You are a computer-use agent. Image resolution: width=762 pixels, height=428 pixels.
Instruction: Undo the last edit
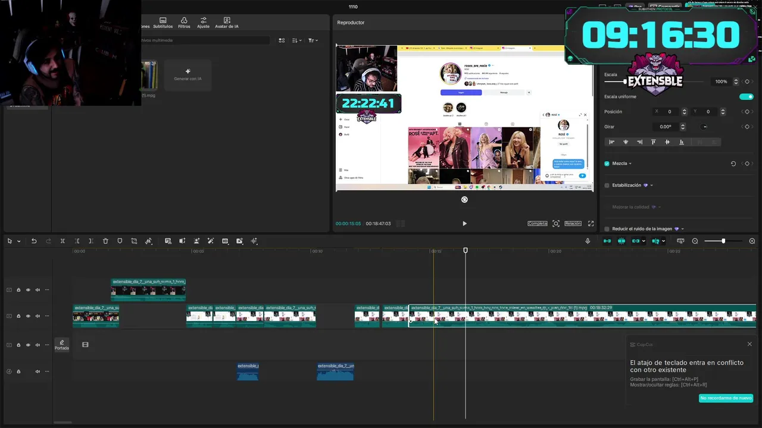[34, 241]
